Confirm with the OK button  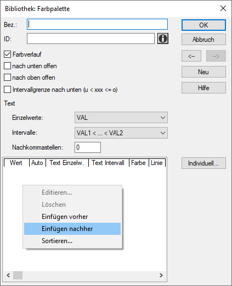tap(203, 25)
